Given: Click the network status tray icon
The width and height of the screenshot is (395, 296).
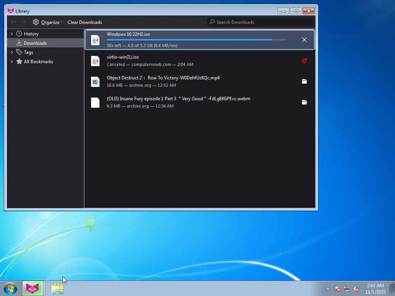Looking at the screenshot, I should [x=347, y=289].
